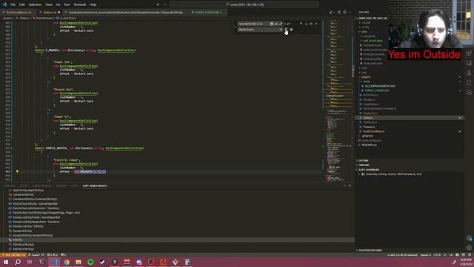Collapse the ILSpy Assemblies section
The image size is (474, 267).
pyautogui.click(x=369, y=170)
